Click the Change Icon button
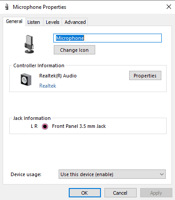The image size is (175, 200). click(x=74, y=50)
